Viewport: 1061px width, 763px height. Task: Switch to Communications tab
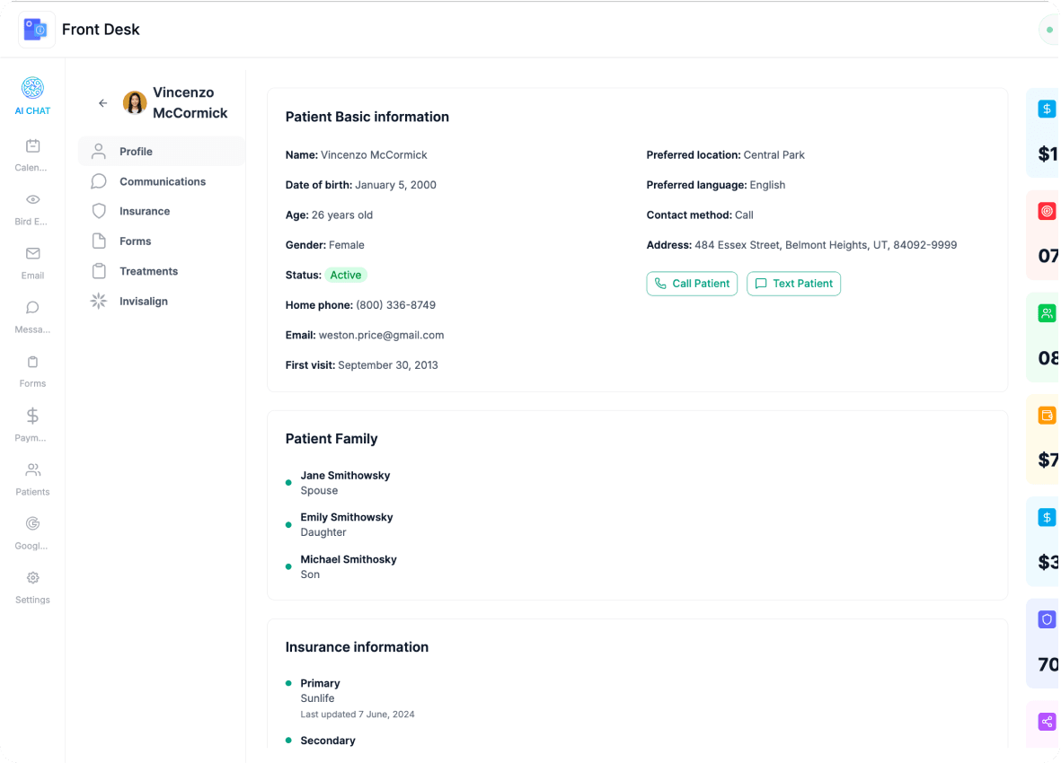[x=162, y=181]
